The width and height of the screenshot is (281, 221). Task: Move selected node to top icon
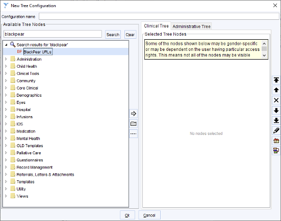click(276, 80)
